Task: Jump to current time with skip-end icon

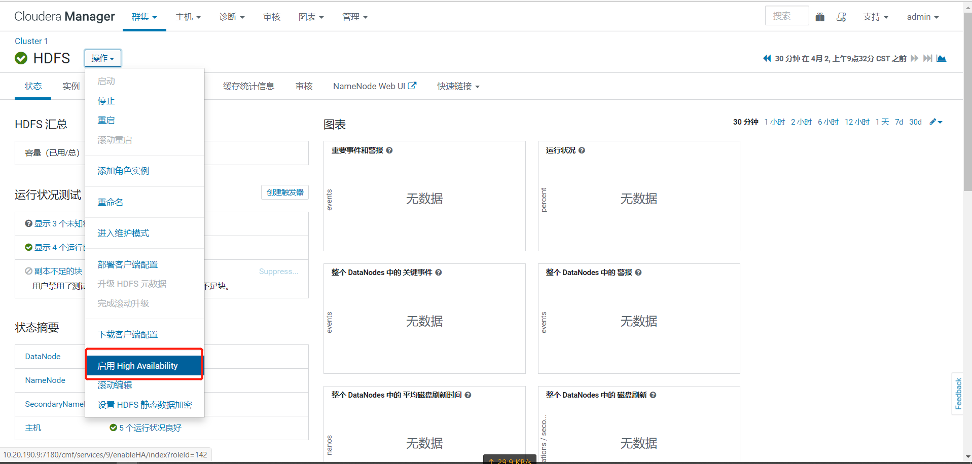Action: [927, 58]
